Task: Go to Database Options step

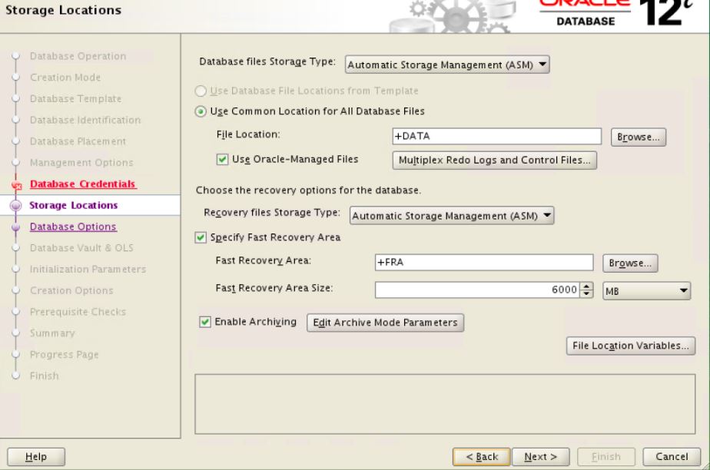Action: coord(73,227)
